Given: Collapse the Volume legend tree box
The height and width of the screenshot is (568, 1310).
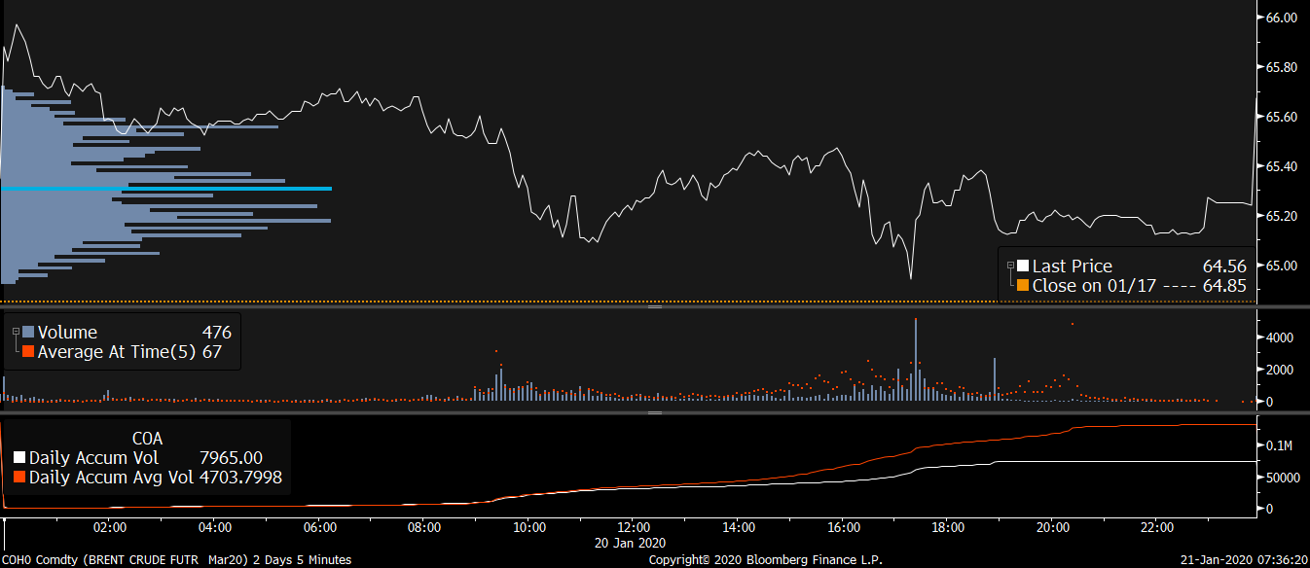Looking at the screenshot, I should 16,332.
